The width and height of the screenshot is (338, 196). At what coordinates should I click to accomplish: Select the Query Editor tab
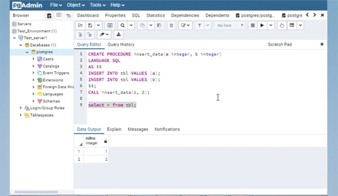click(89, 45)
